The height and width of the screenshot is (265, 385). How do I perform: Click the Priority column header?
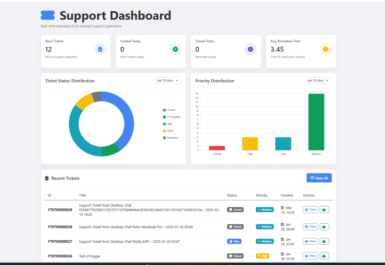(x=262, y=195)
